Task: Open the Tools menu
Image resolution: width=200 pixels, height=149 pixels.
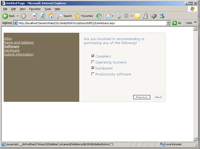Action: pos(47,9)
